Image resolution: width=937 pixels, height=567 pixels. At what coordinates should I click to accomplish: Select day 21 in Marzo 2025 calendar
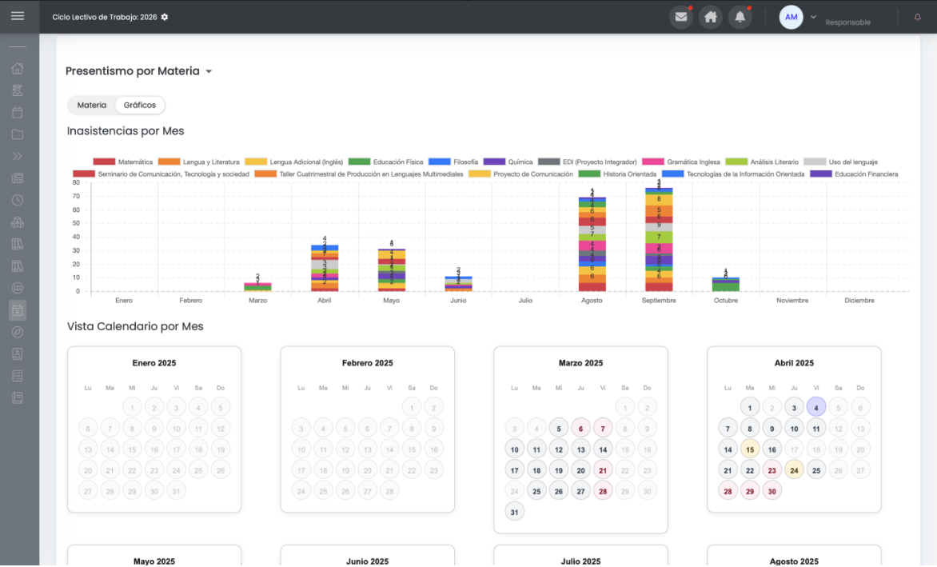(602, 470)
